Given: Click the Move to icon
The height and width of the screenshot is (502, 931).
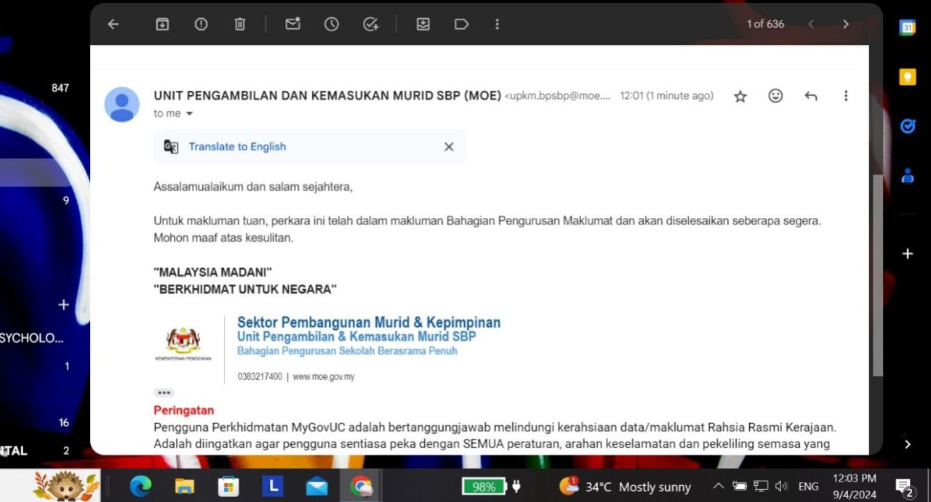Looking at the screenshot, I should [423, 24].
